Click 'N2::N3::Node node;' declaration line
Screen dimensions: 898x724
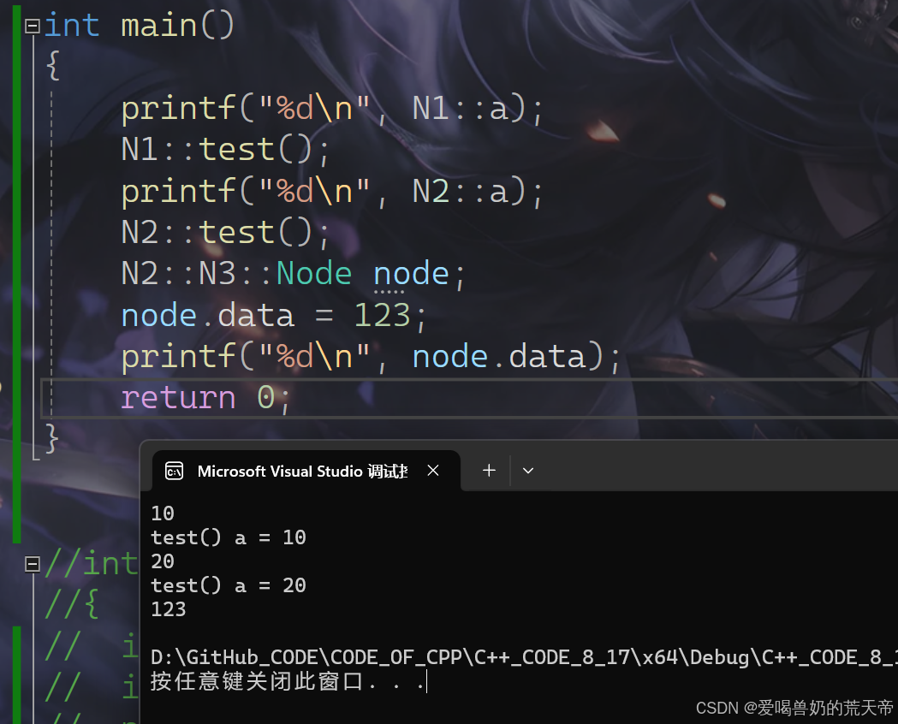click(294, 274)
